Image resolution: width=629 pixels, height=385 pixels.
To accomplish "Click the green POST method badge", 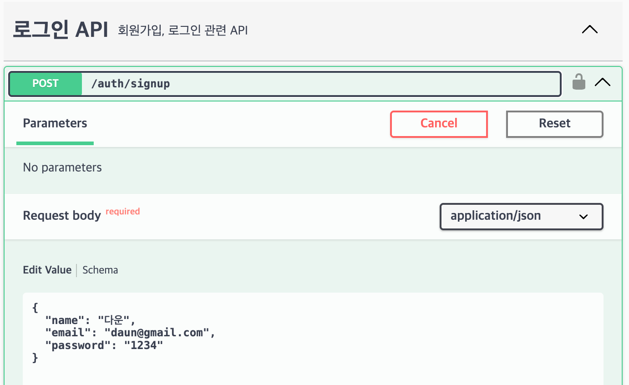I will 46,83.
